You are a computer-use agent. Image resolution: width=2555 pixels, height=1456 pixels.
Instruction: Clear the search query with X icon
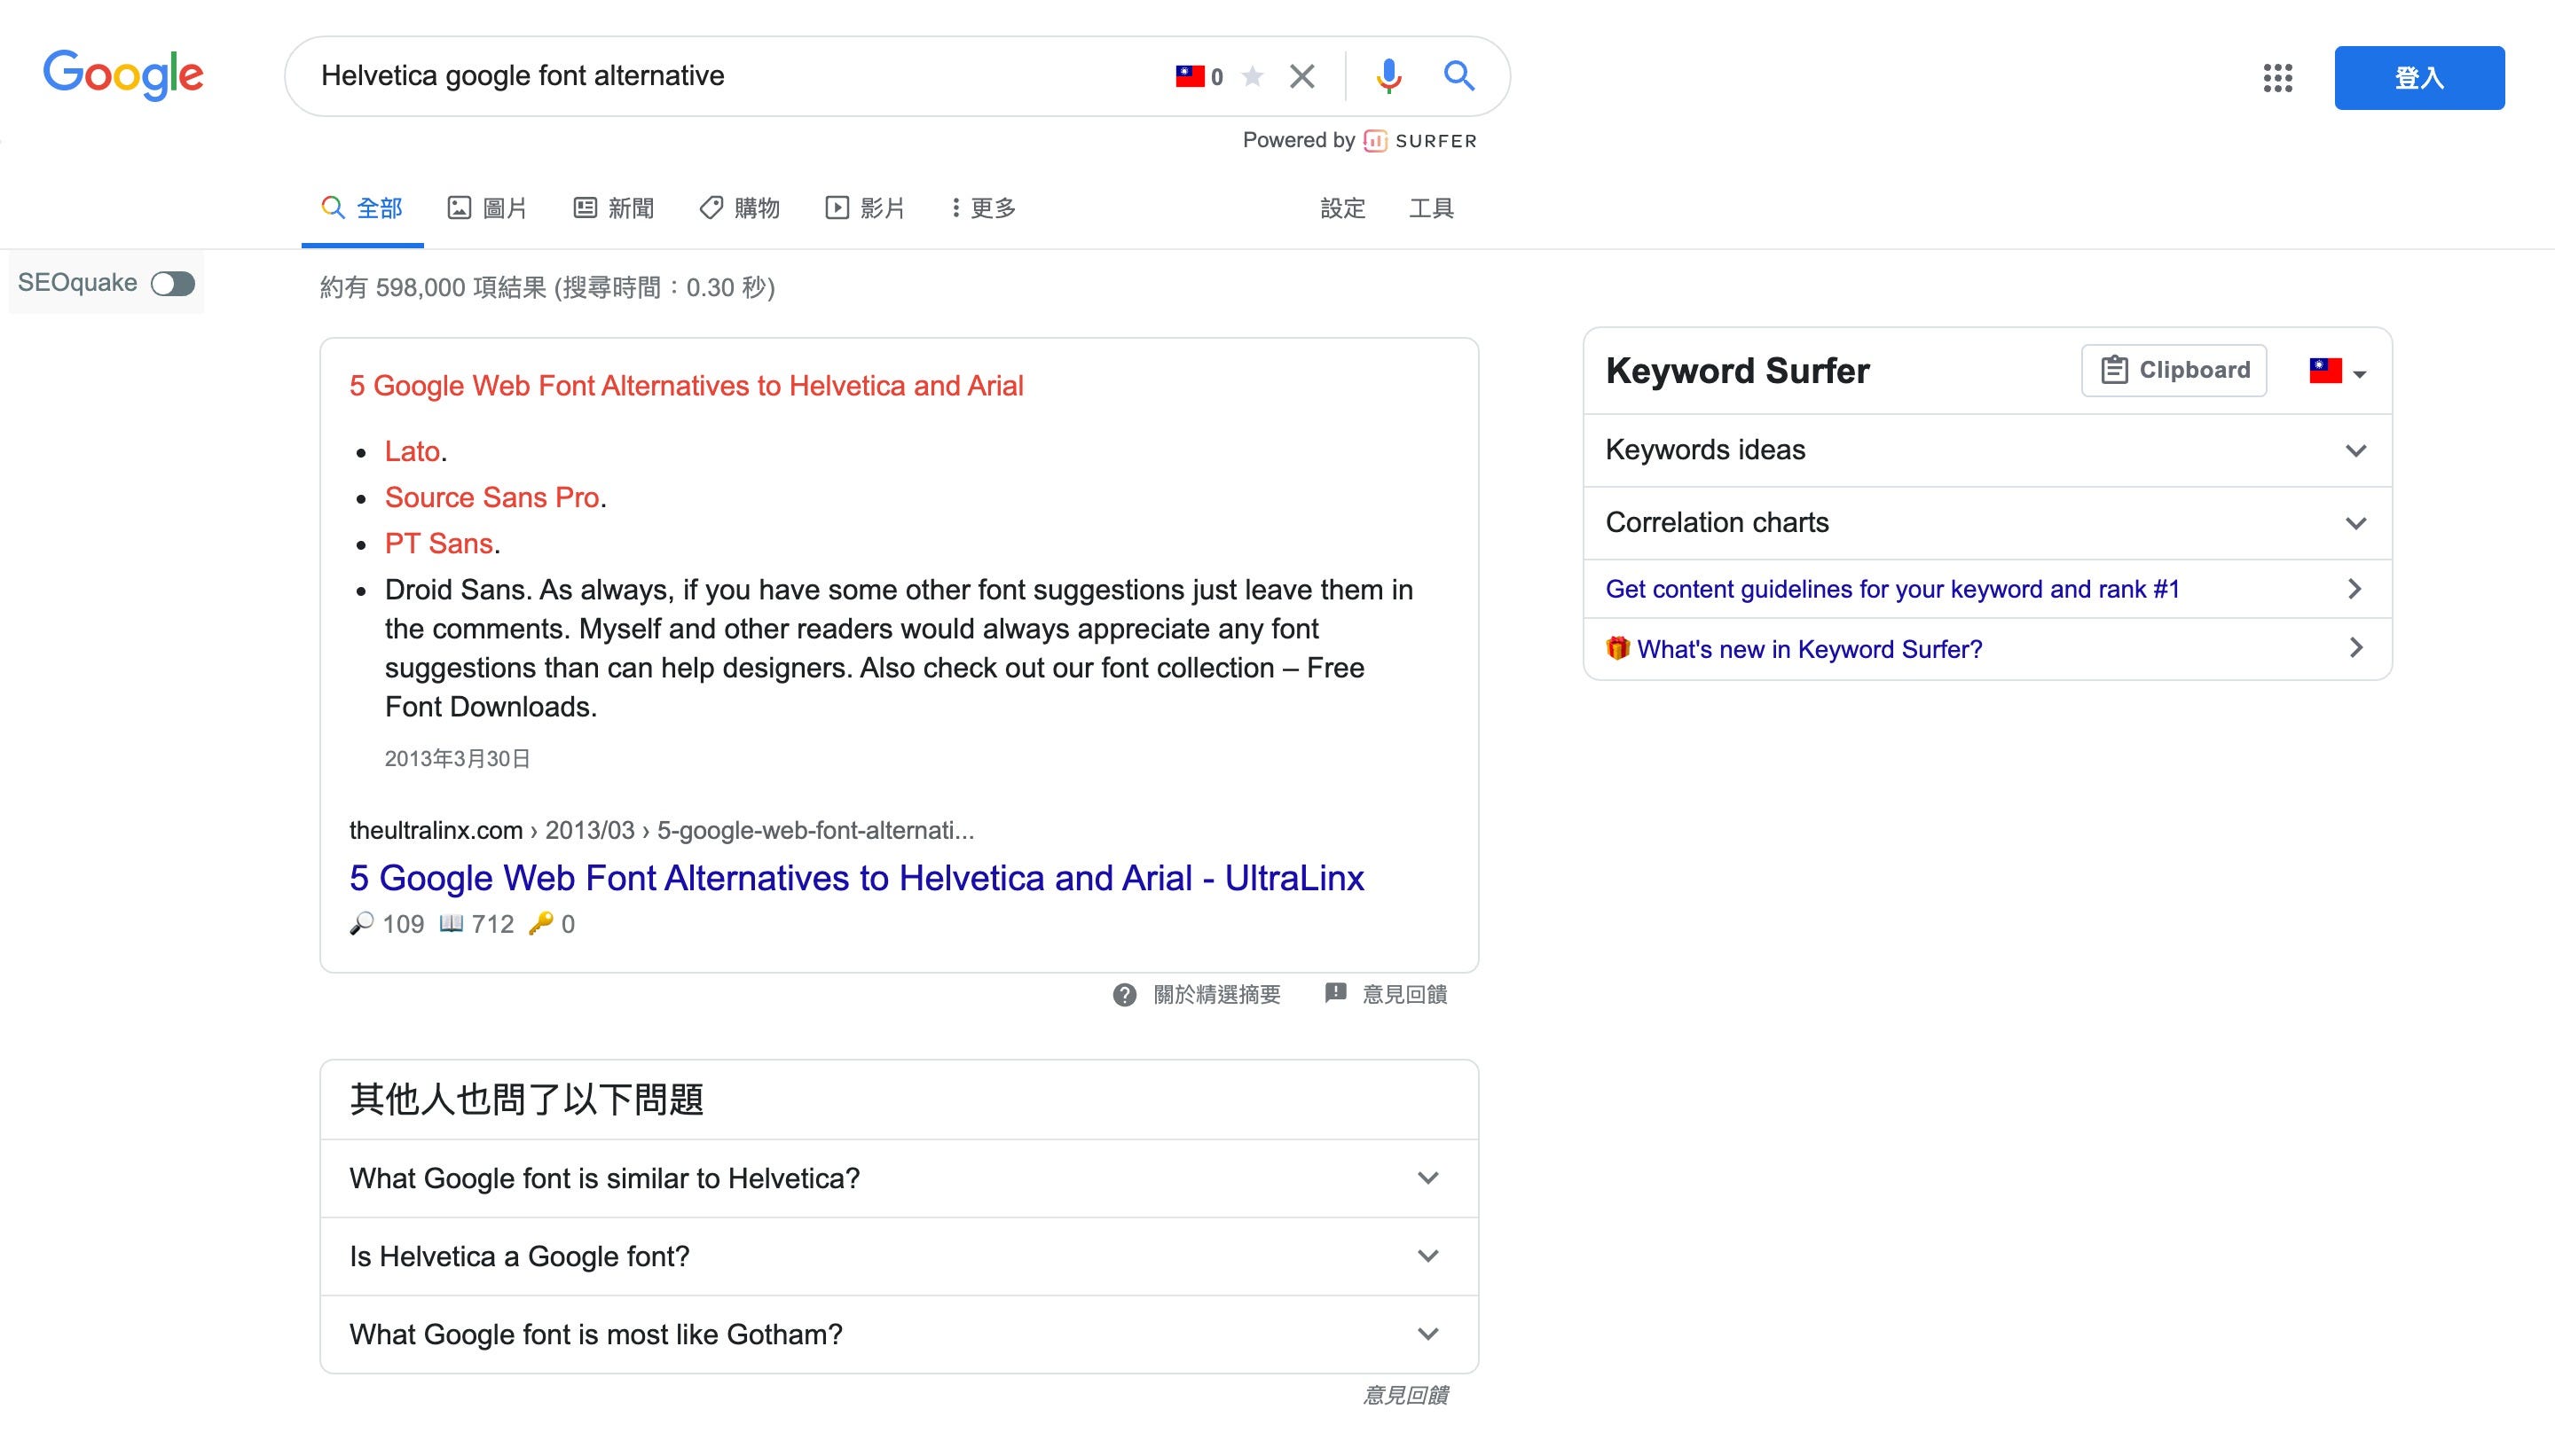(x=1301, y=76)
